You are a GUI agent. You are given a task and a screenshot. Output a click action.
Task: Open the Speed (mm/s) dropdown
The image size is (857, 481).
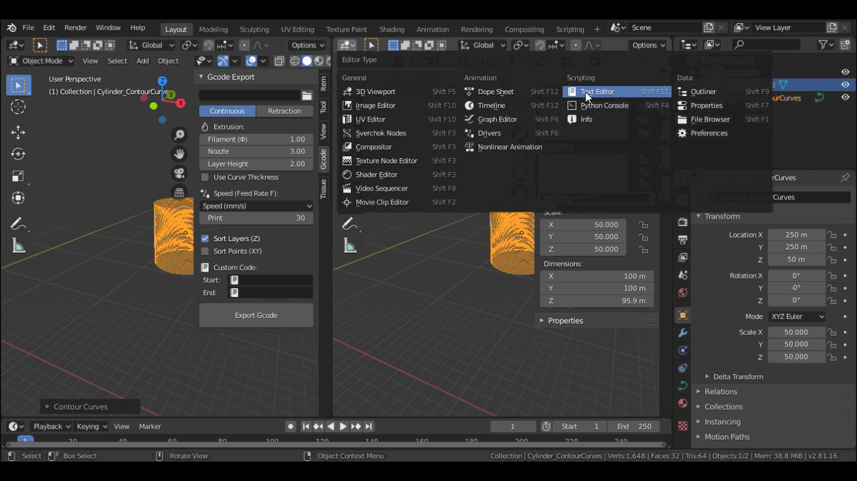[x=256, y=206]
